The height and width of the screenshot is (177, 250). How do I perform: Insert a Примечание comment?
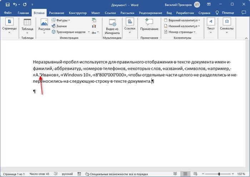click(149, 24)
